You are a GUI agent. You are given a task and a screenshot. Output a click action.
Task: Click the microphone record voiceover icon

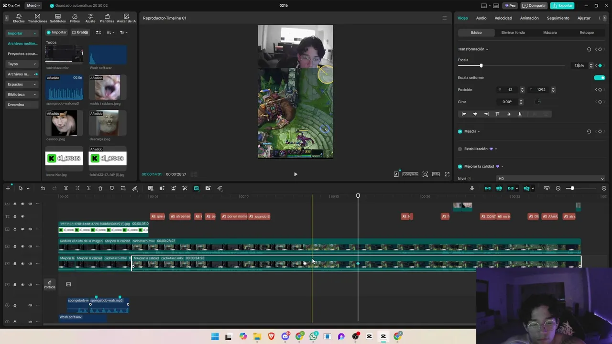click(x=472, y=188)
